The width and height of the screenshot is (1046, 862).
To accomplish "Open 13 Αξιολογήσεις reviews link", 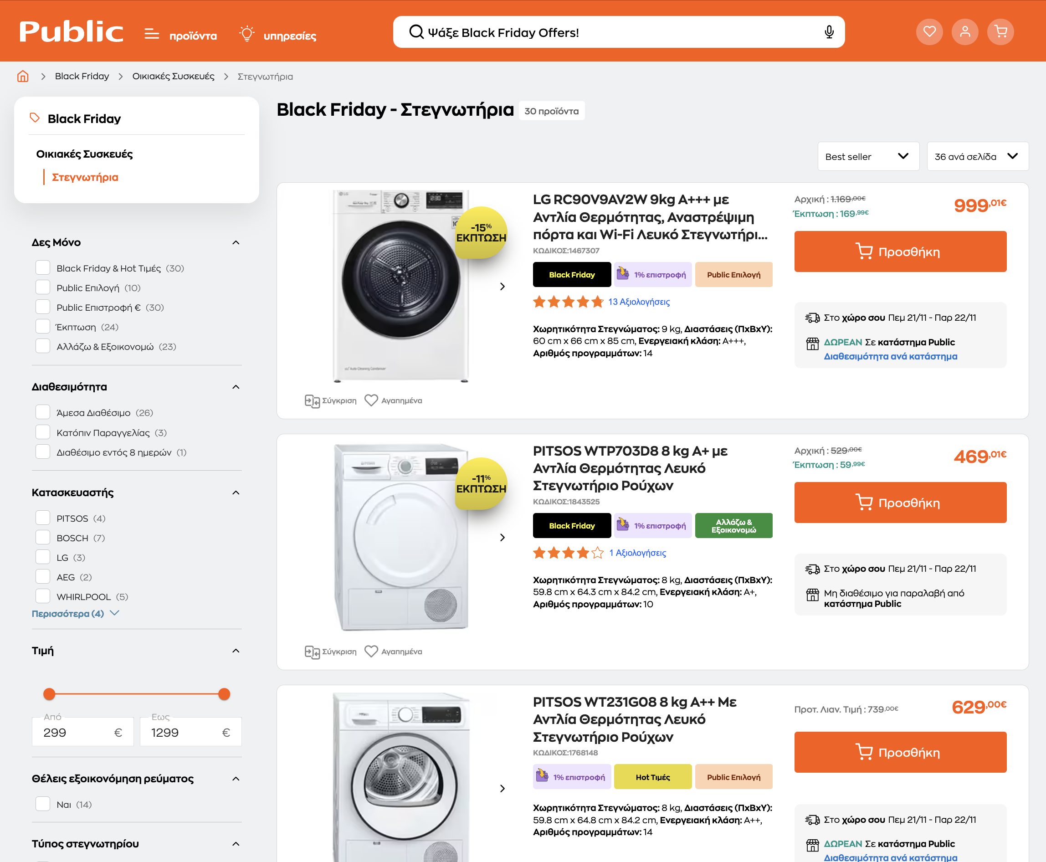I will 639,302.
